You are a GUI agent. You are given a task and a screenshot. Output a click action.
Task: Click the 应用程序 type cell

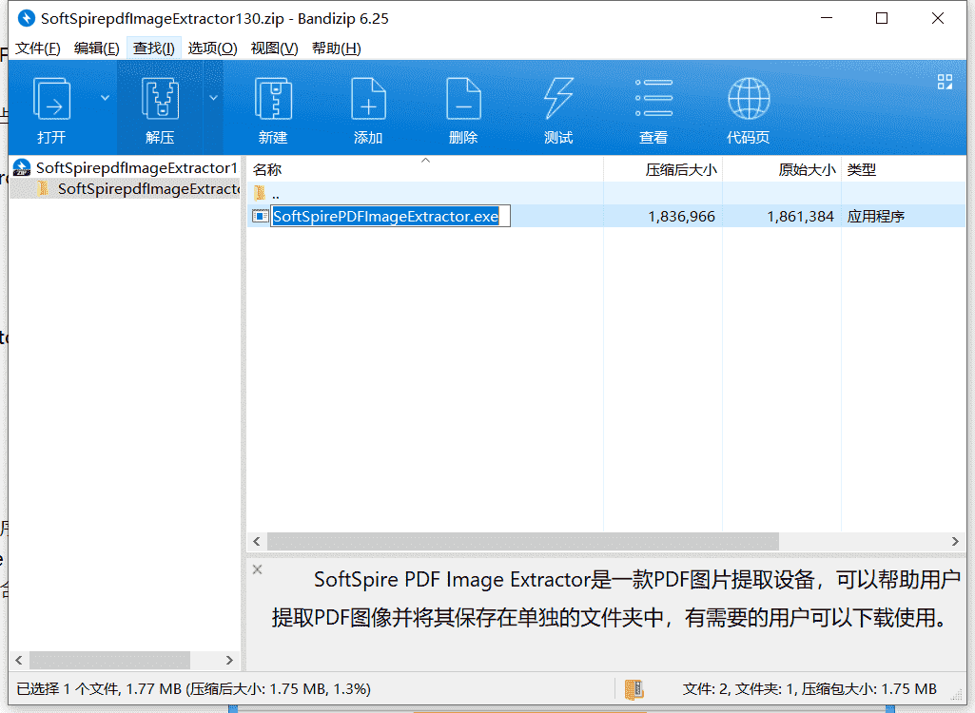pos(875,217)
